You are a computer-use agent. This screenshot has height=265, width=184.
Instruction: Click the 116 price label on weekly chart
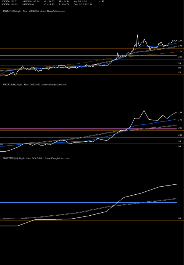180,120
